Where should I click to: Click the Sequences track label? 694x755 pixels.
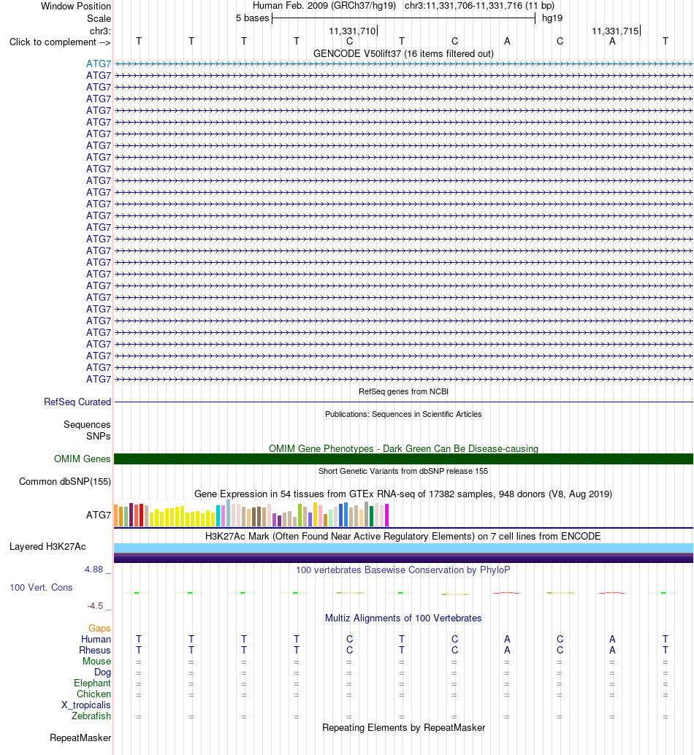(x=87, y=425)
